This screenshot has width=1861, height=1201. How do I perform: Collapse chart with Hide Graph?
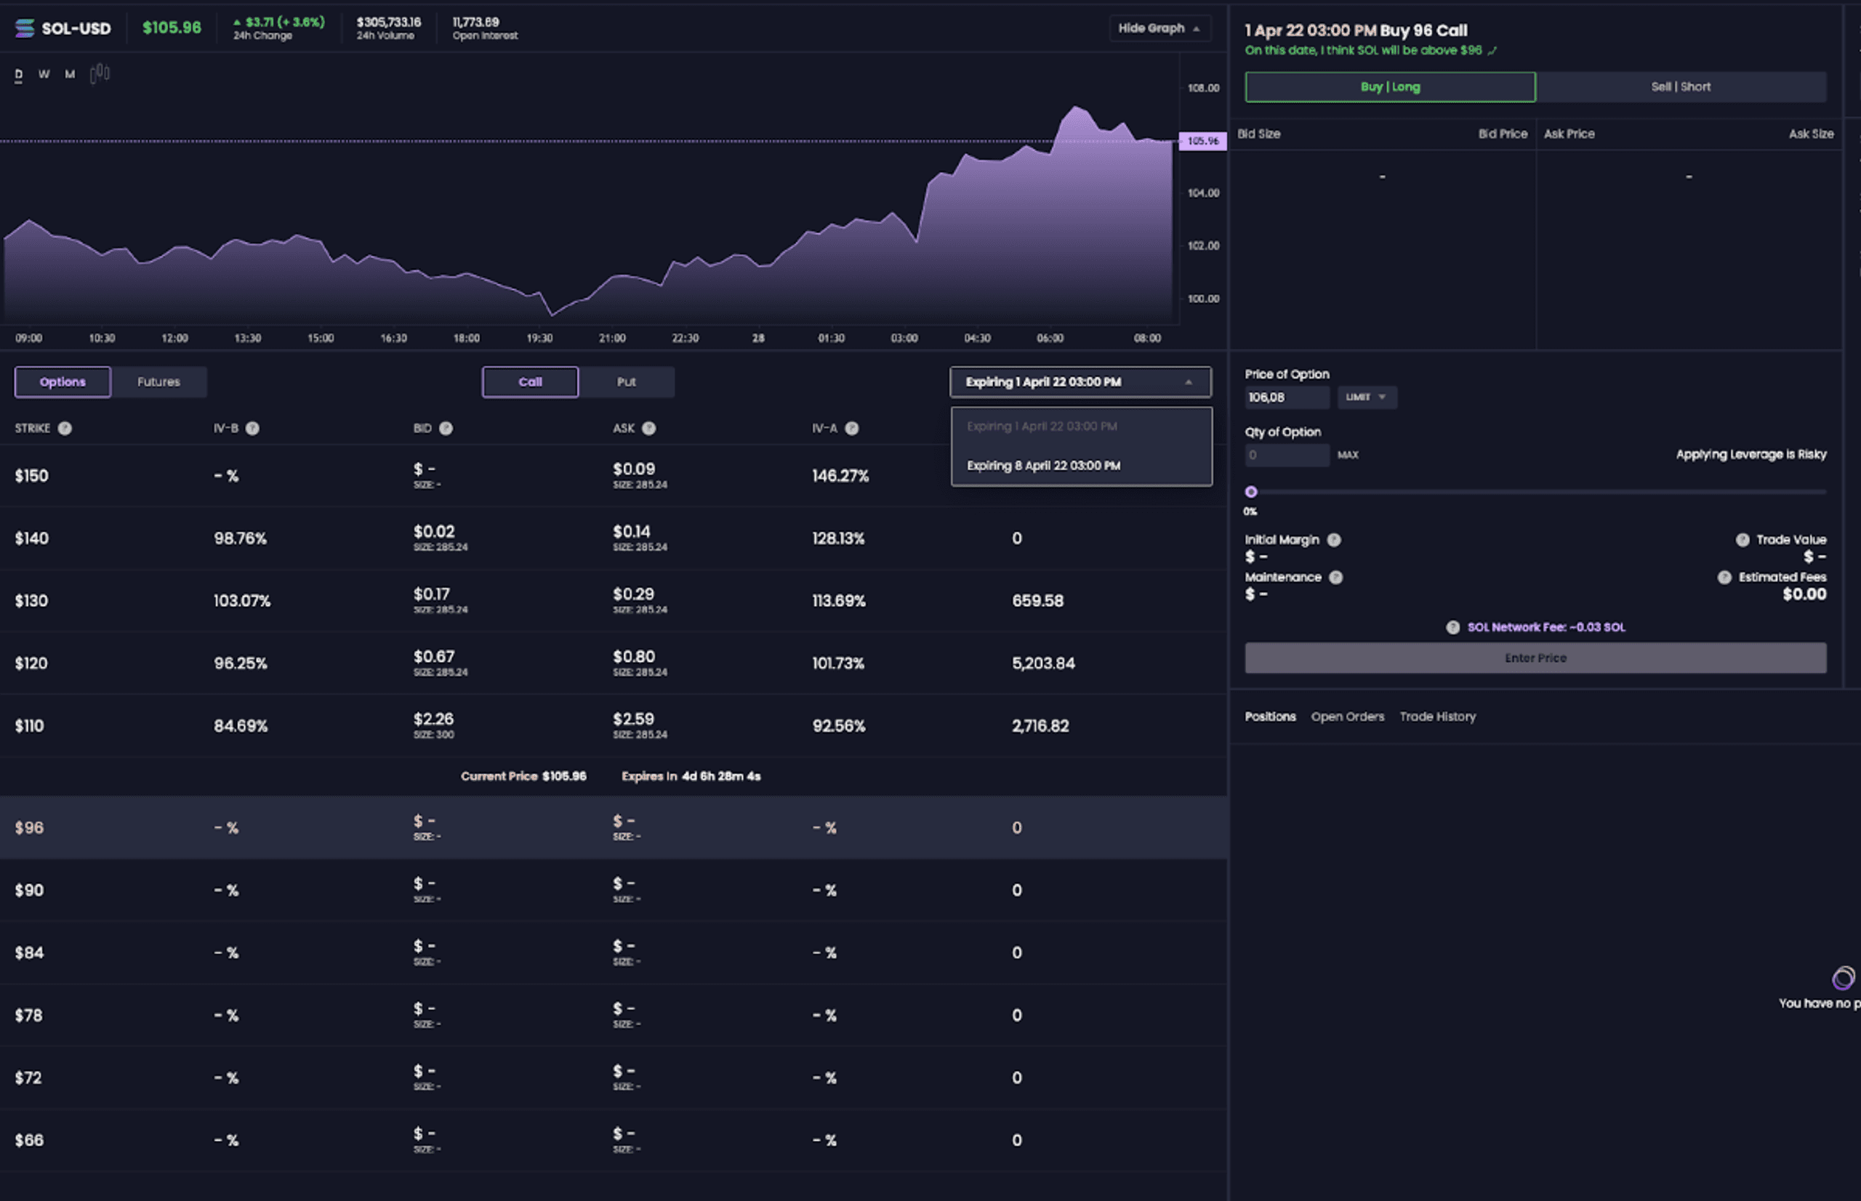point(1159,28)
